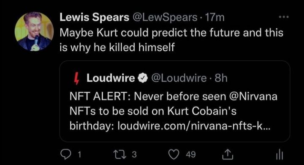This screenshot has width=304, height=165.
Task: Click the Lewis Spears display name
Action: click(x=95, y=17)
